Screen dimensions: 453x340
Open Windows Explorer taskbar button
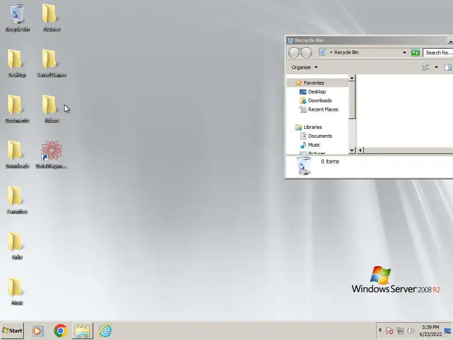83,331
